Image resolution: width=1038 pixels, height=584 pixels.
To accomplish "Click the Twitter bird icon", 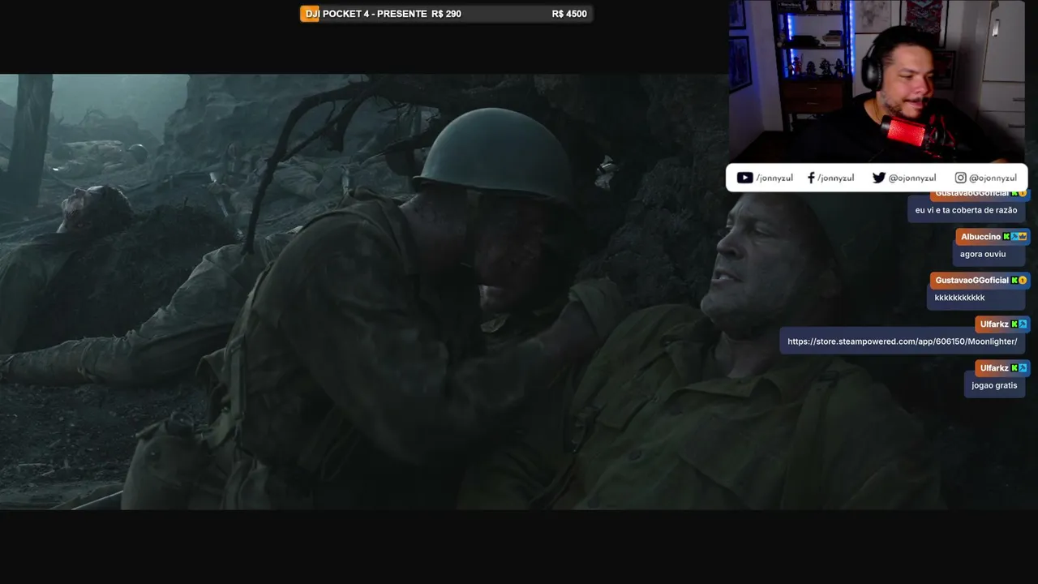I will 878,178.
